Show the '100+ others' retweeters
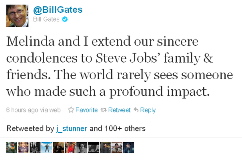This screenshot has height=163, width=242. 124,129
